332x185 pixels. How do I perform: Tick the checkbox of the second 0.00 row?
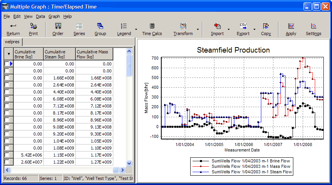pos(7,71)
